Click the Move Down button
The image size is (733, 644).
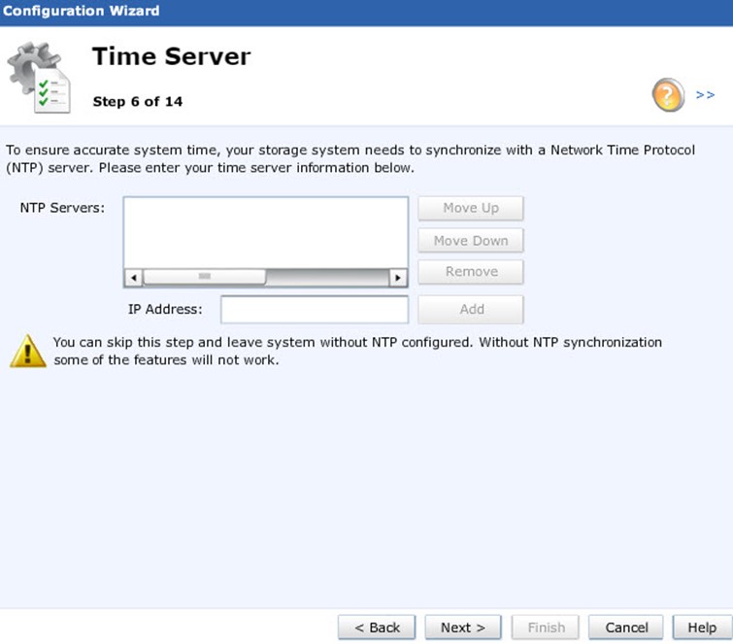471,240
